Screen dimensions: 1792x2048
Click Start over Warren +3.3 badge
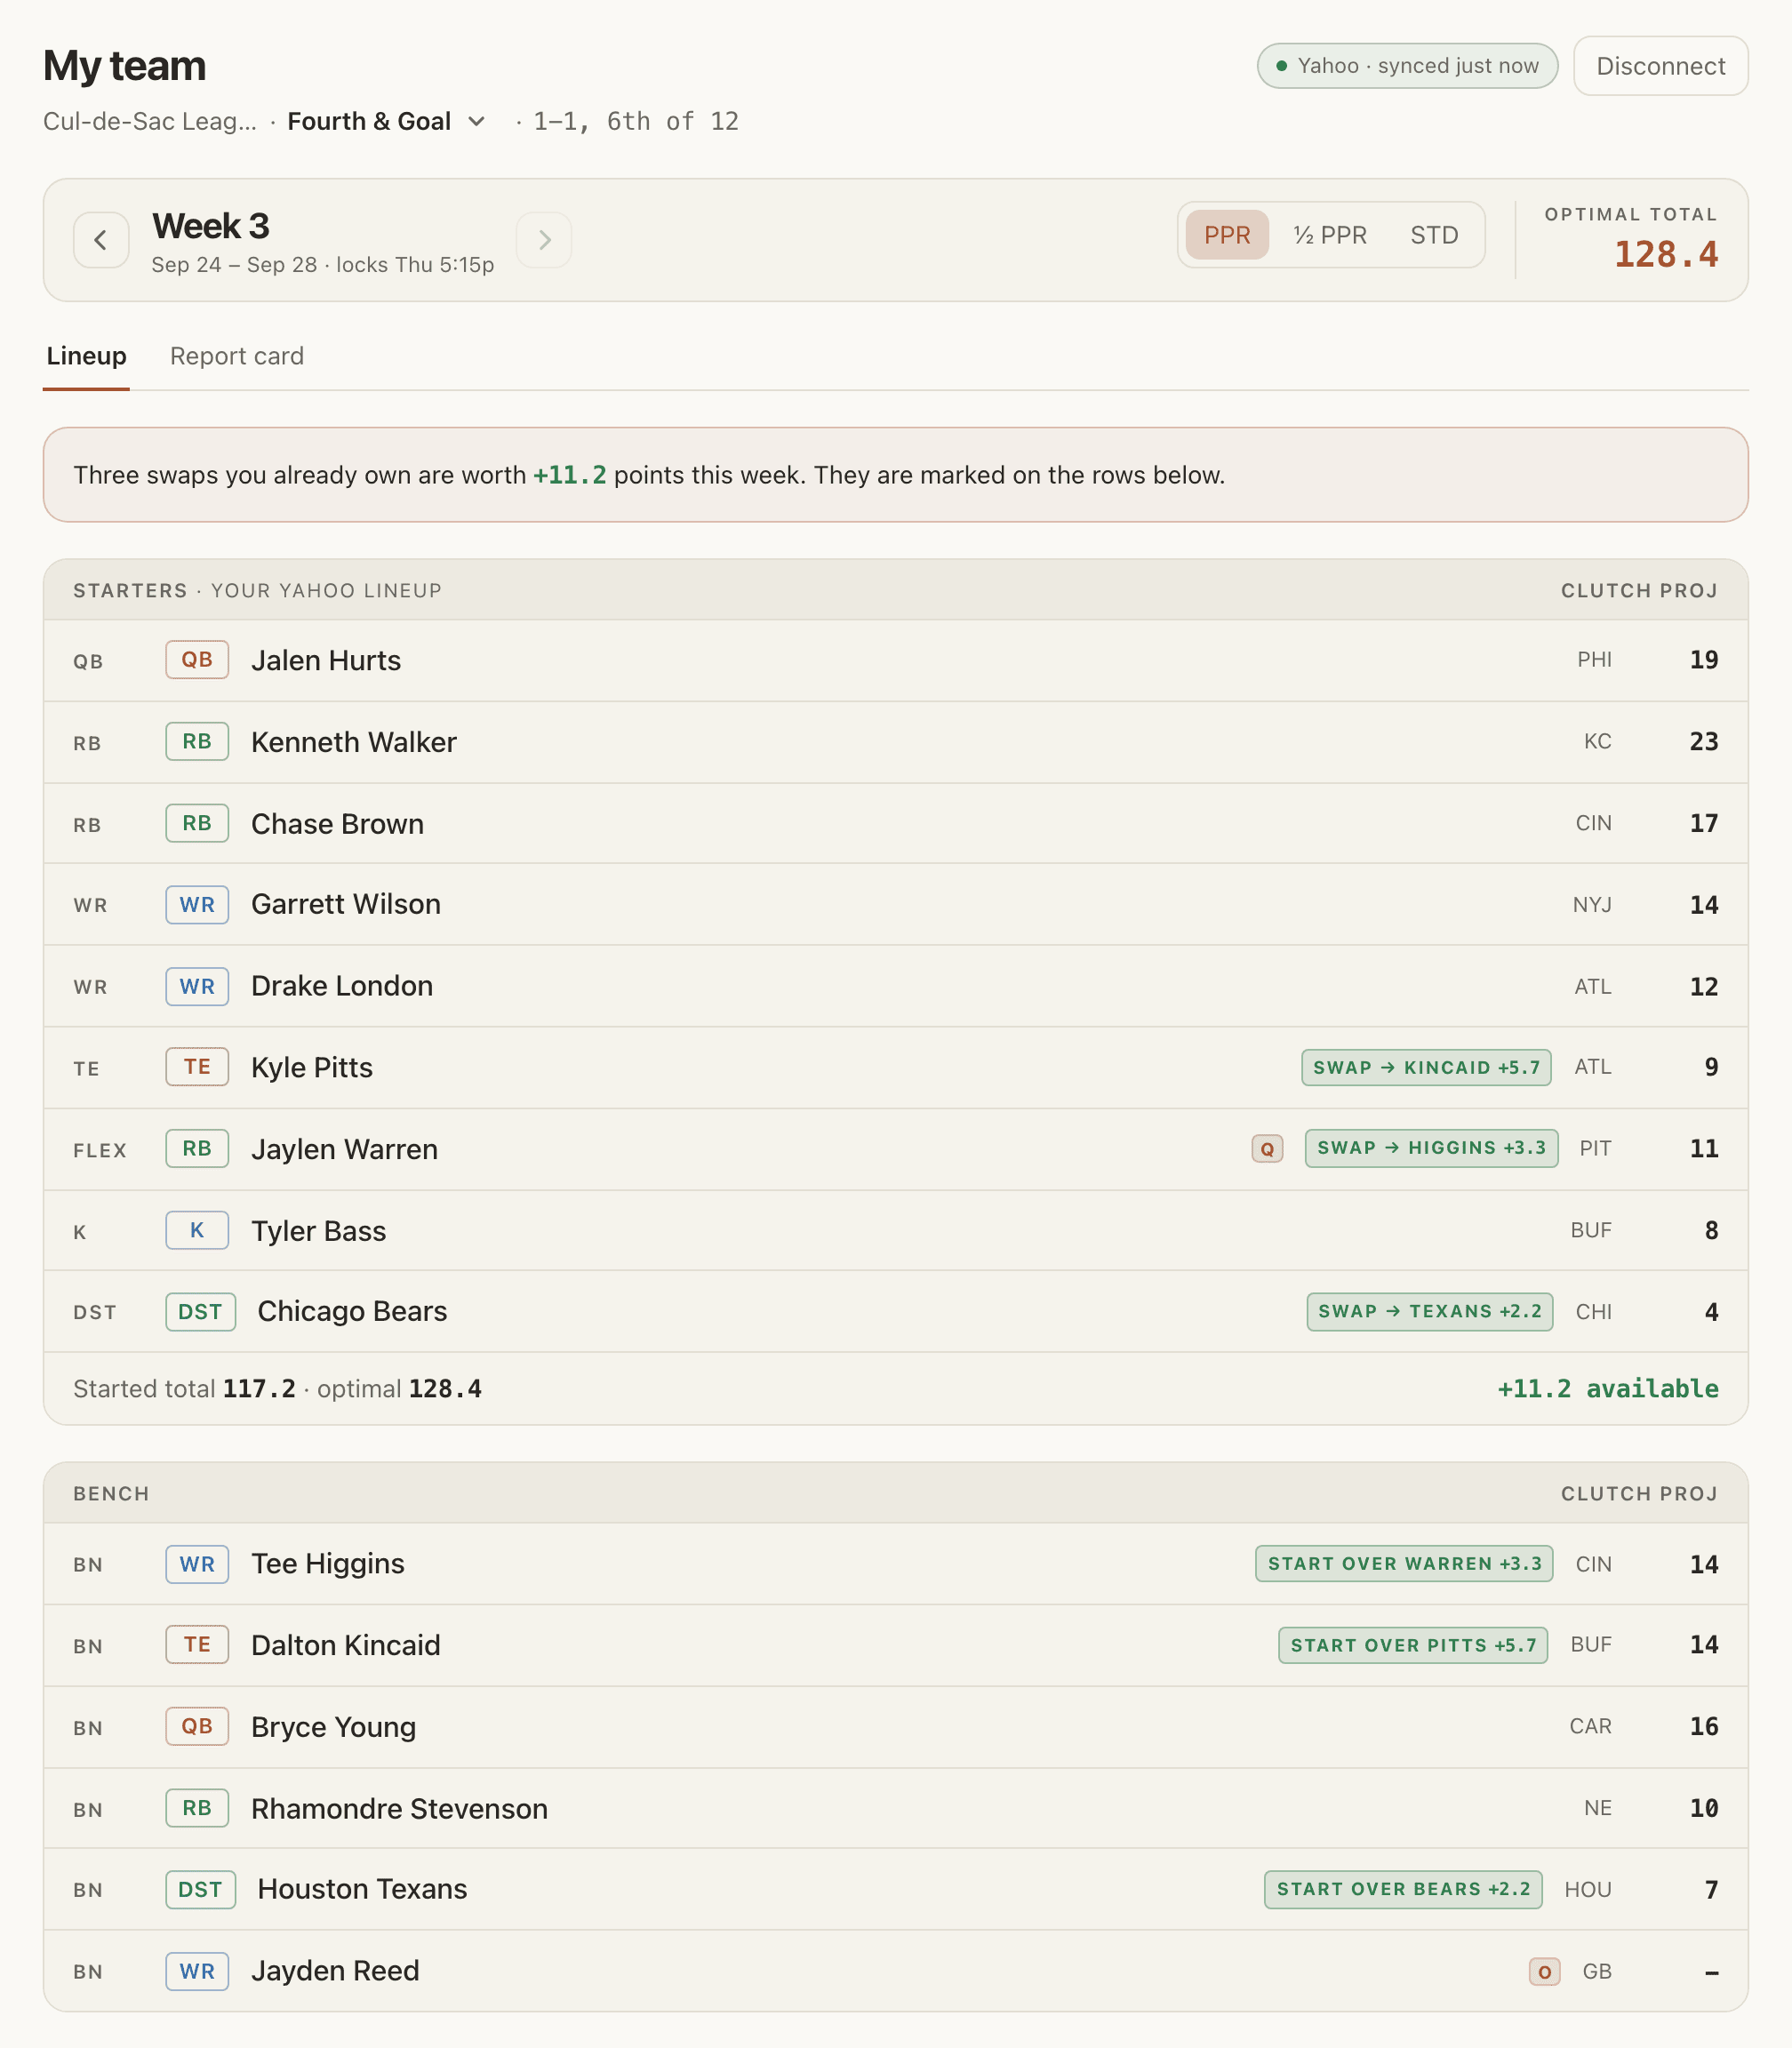pos(1404,1563)
